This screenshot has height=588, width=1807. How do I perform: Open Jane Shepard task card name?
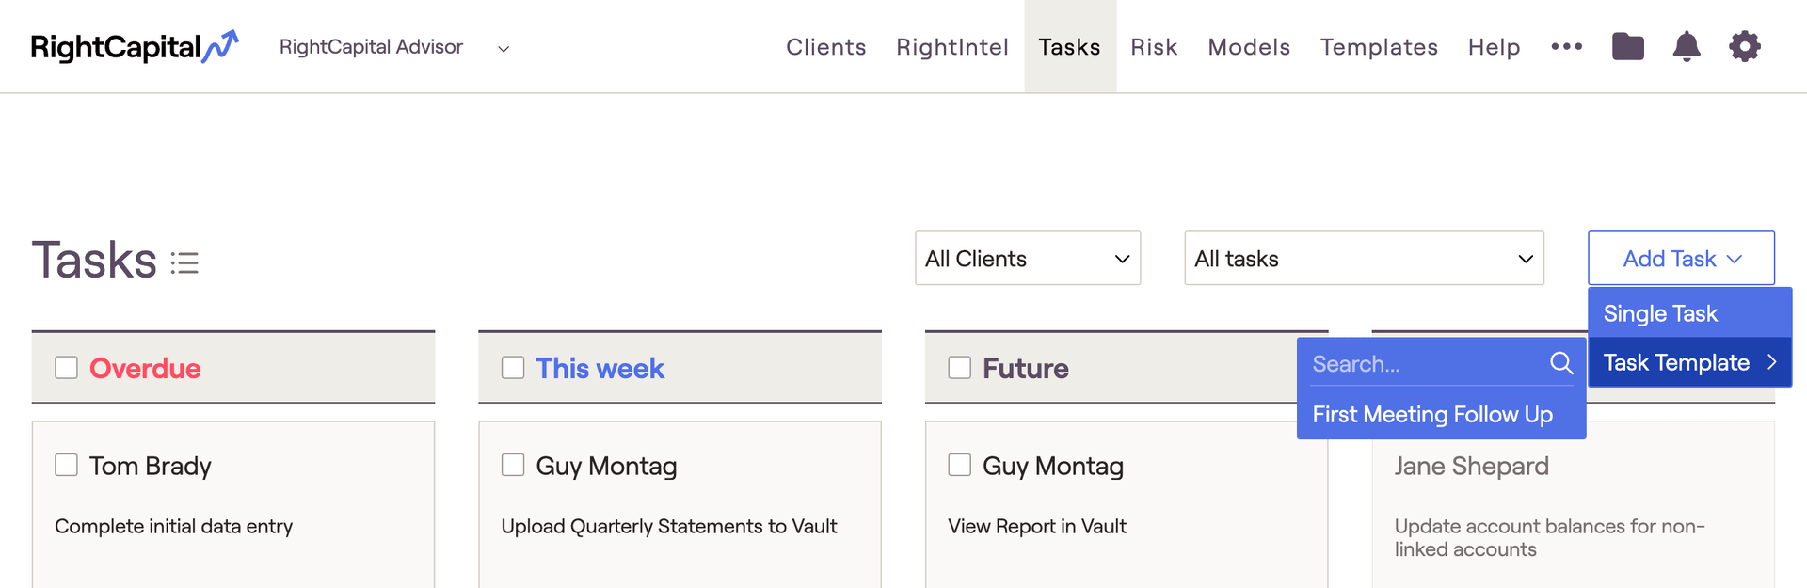1472,466
